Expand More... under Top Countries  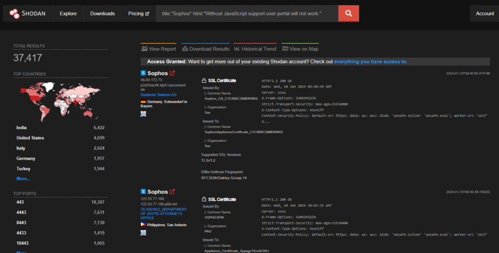pyautogui.click(x=23, y=178)
